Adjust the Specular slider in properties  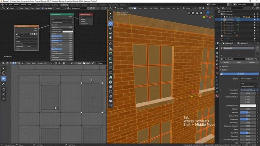coord(248,112)
